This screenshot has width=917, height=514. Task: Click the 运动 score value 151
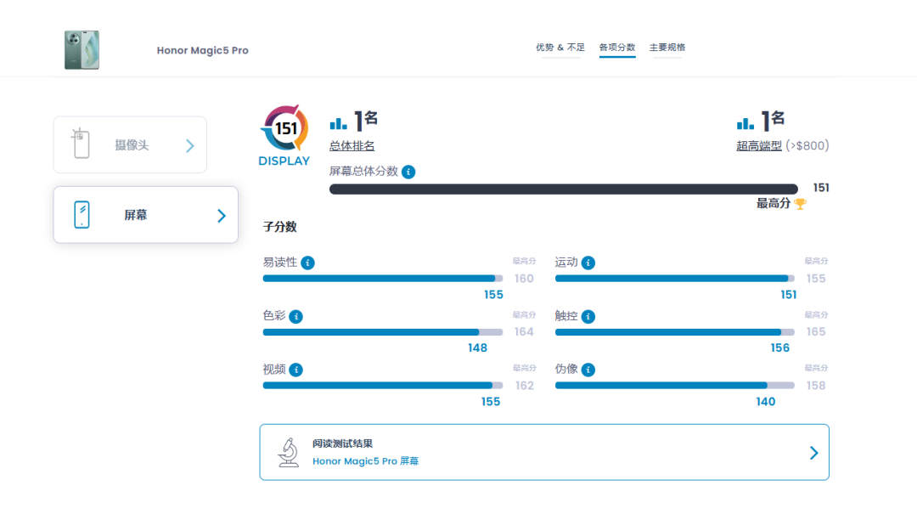pyautogui.click(x=788, y=295)
